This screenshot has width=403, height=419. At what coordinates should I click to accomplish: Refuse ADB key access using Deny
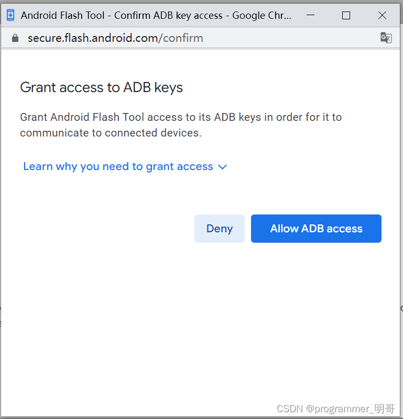click(x=219, y=229)
